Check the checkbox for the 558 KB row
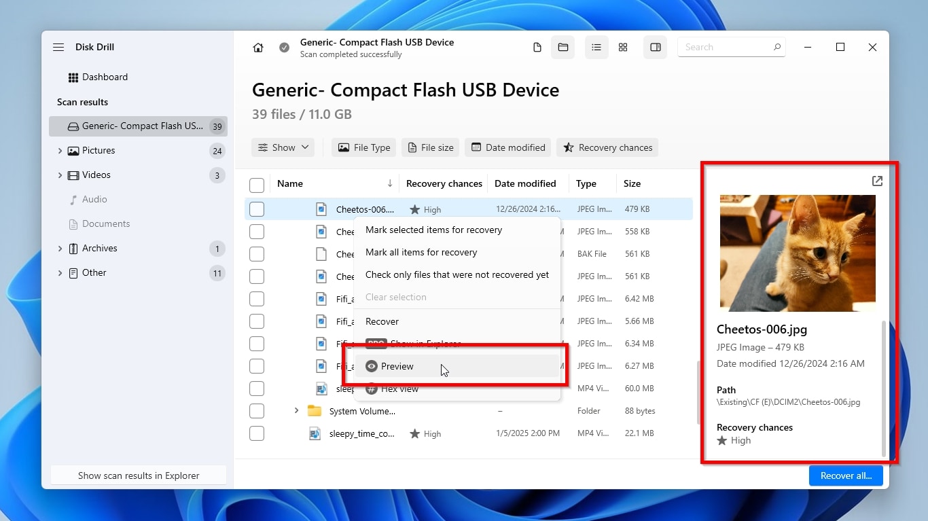This screenshot has height=521, width=928. pos(257,232)
